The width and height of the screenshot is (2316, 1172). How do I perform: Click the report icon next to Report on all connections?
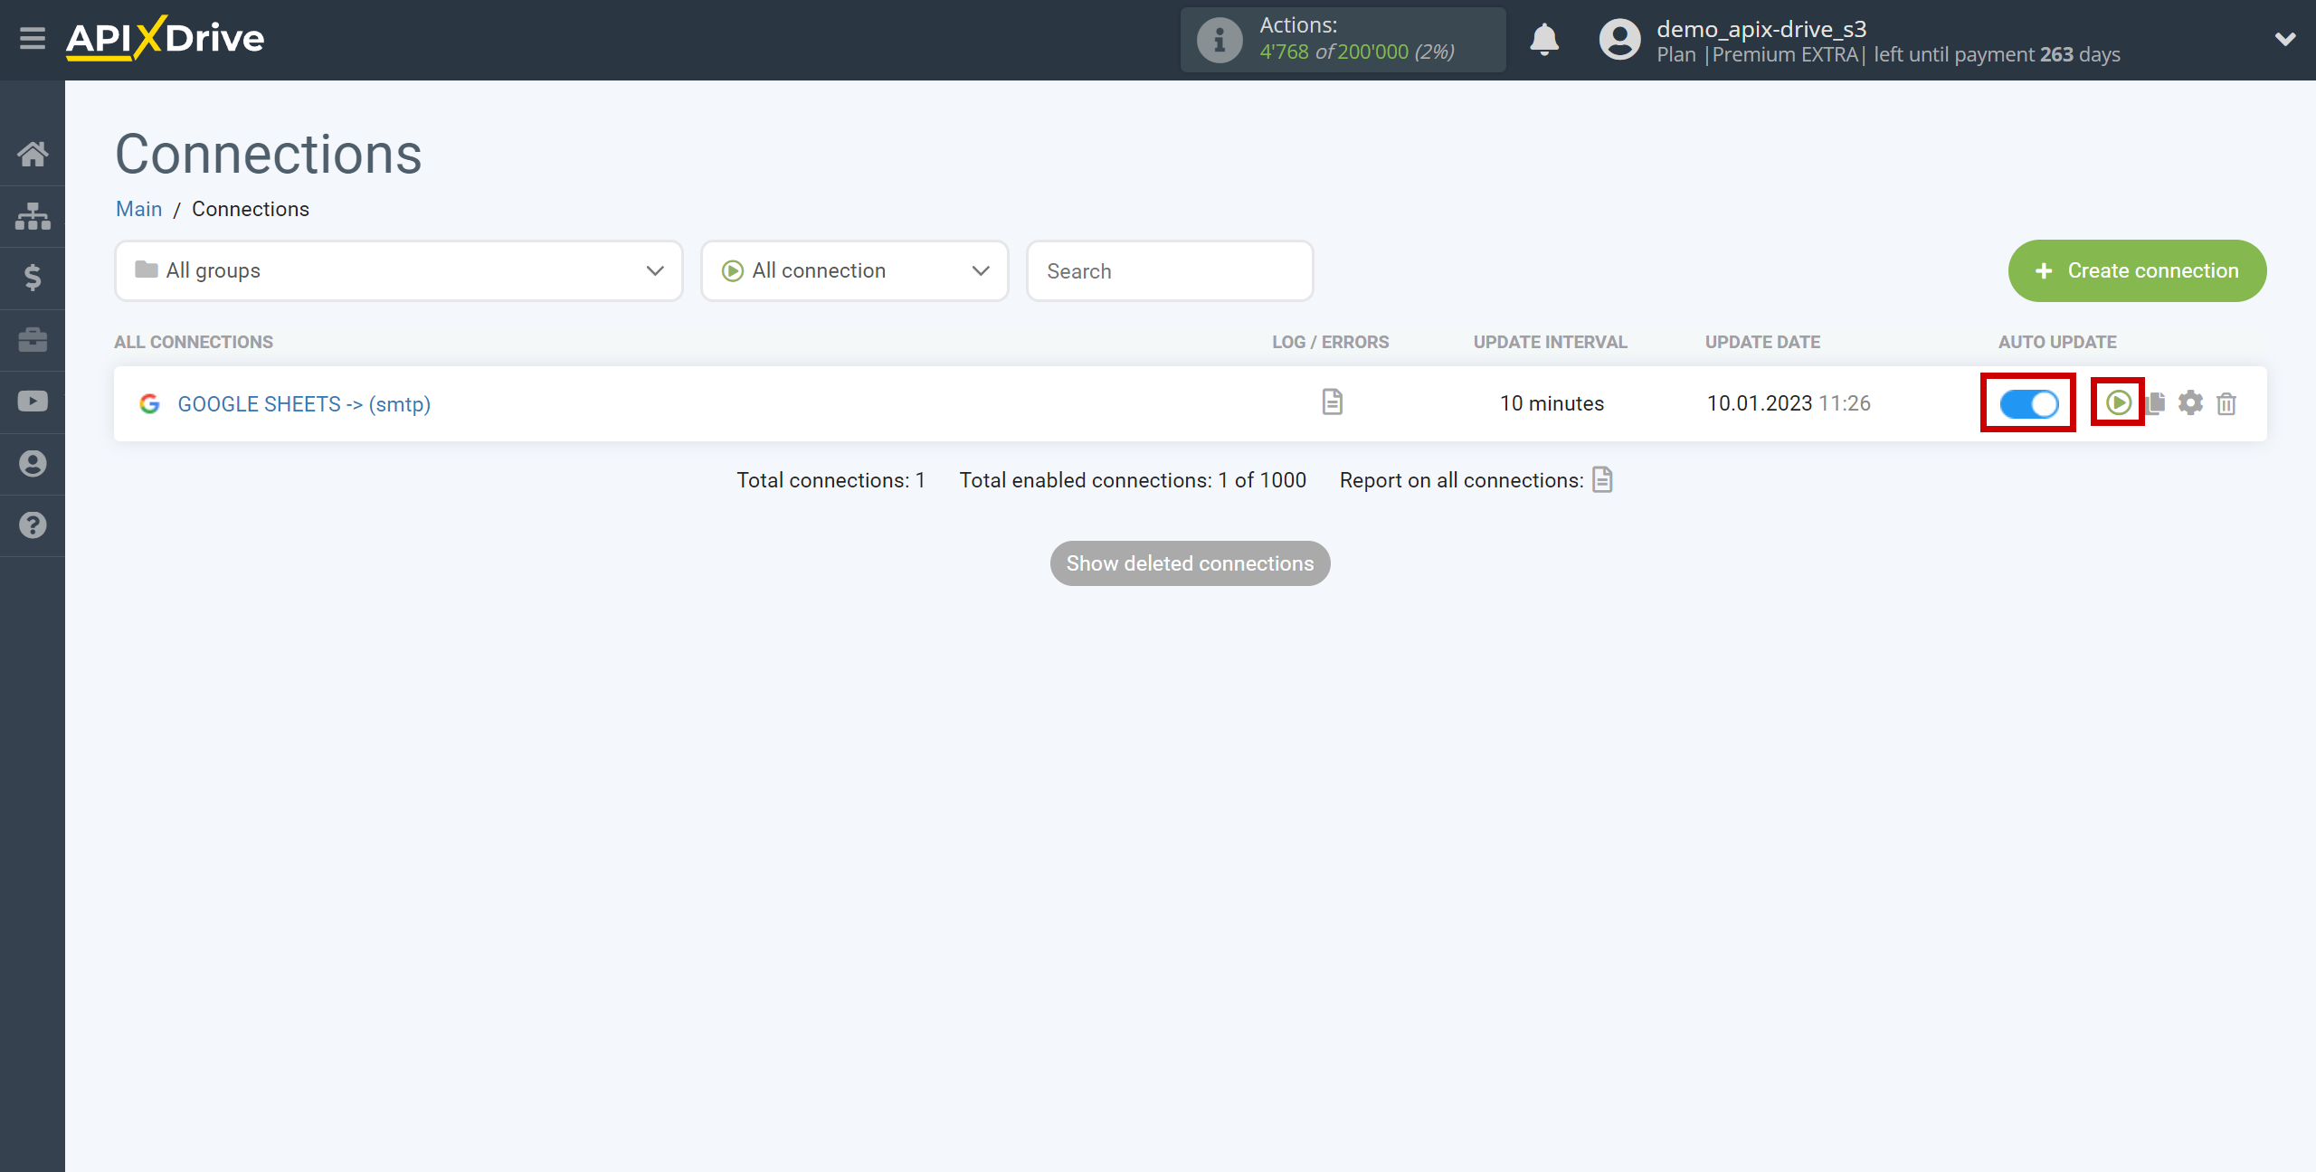coord(1608,480)
